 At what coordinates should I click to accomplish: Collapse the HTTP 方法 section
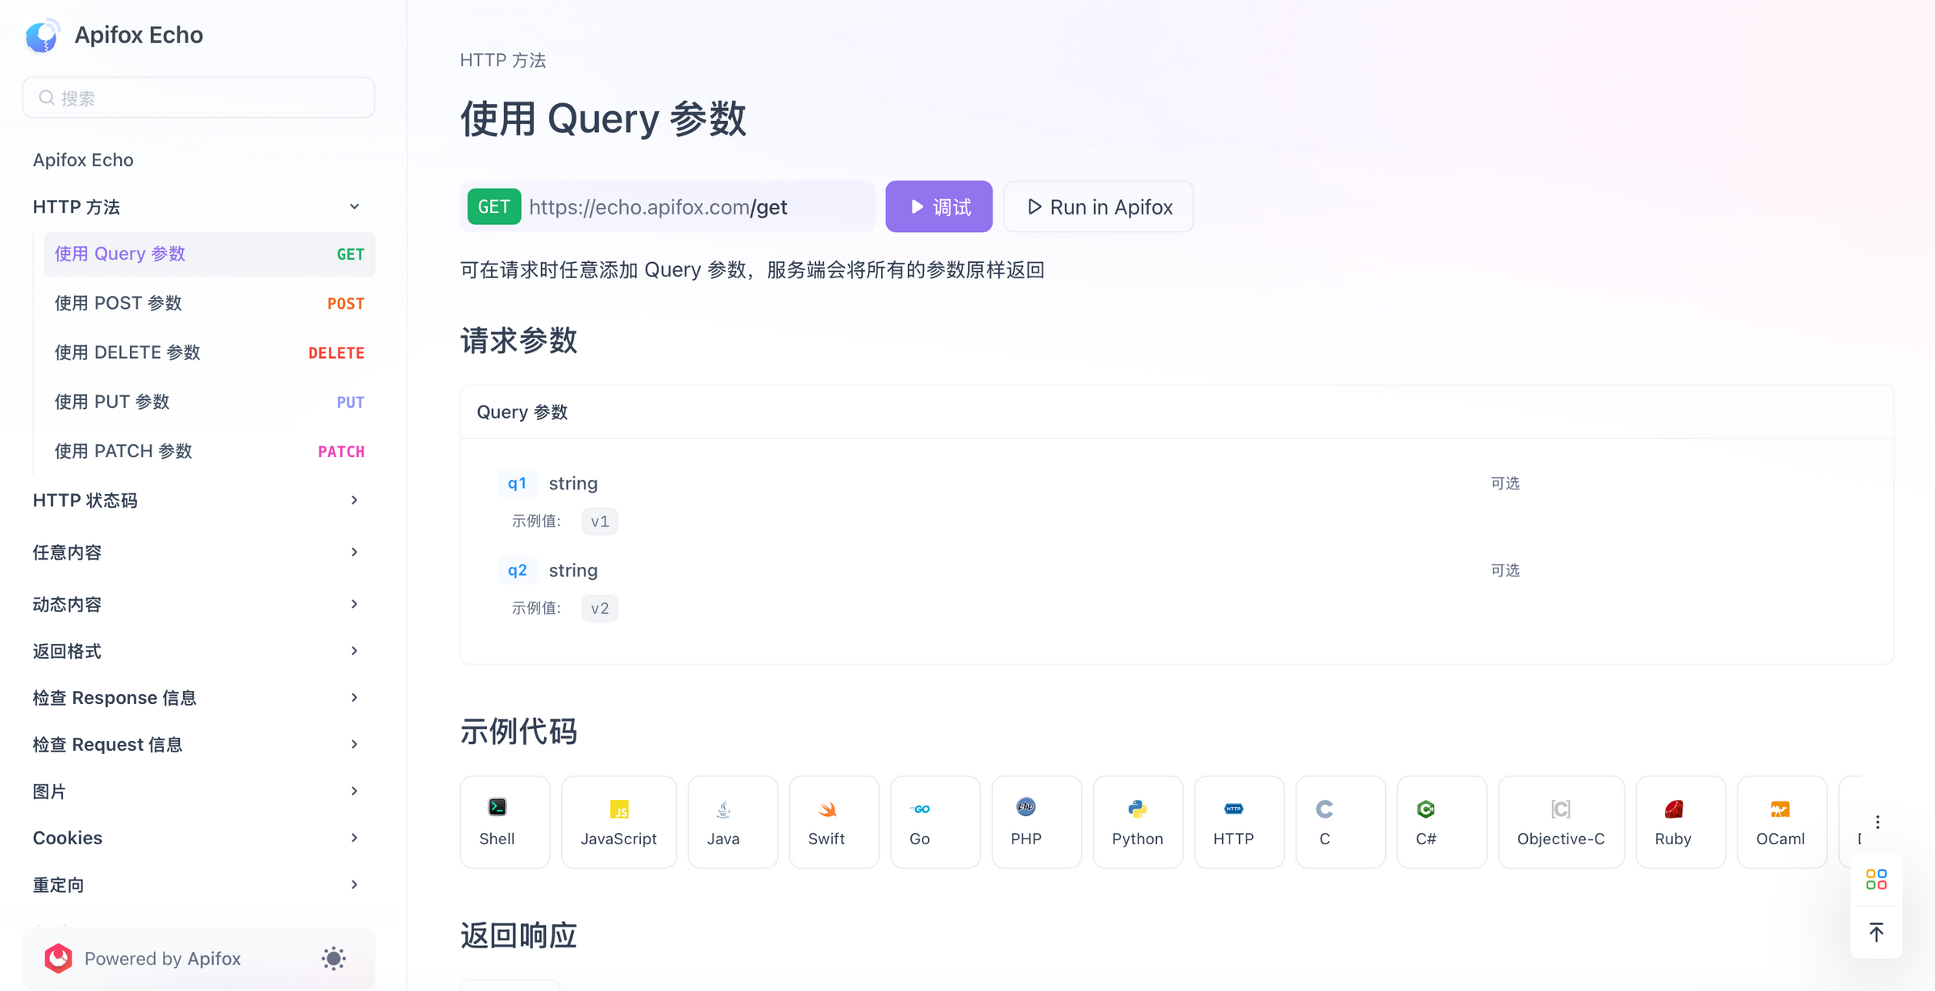pyautogui.click(x=354, y=206)
